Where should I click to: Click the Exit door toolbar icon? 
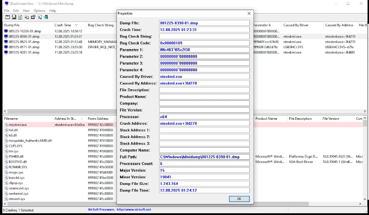pos(46,17)
